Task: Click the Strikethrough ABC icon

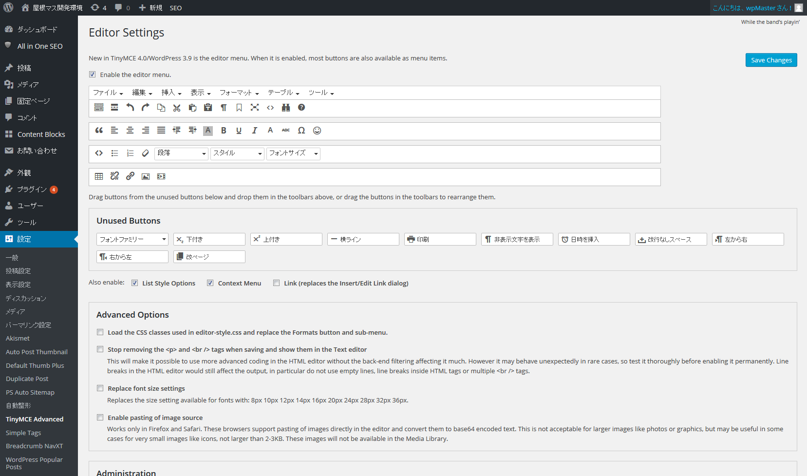Action: pyautogui.click(x=286, y=131)
